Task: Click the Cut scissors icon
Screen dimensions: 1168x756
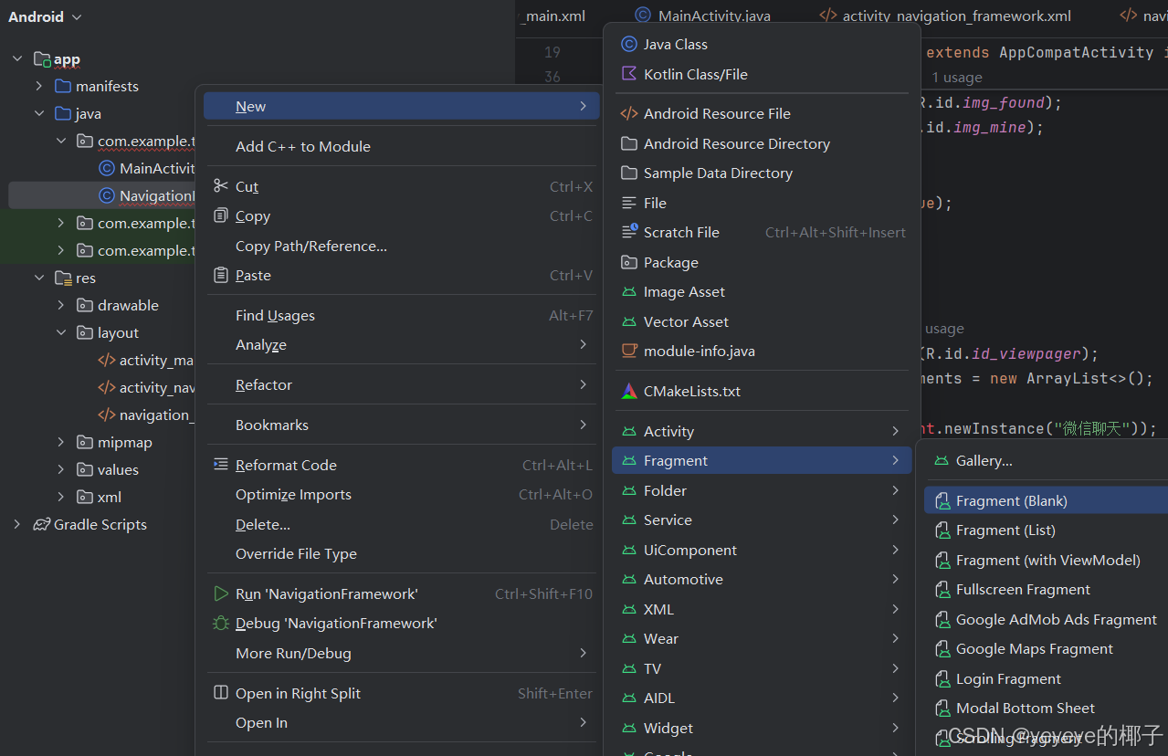Action: pyautogui.click(x=220, y=186)
